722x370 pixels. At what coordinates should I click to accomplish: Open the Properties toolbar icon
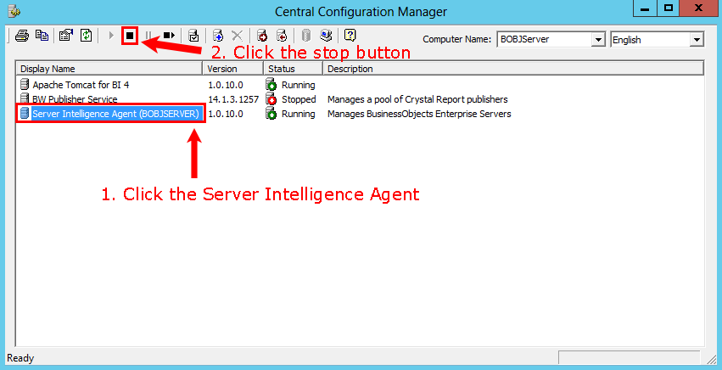pos(66,36)
